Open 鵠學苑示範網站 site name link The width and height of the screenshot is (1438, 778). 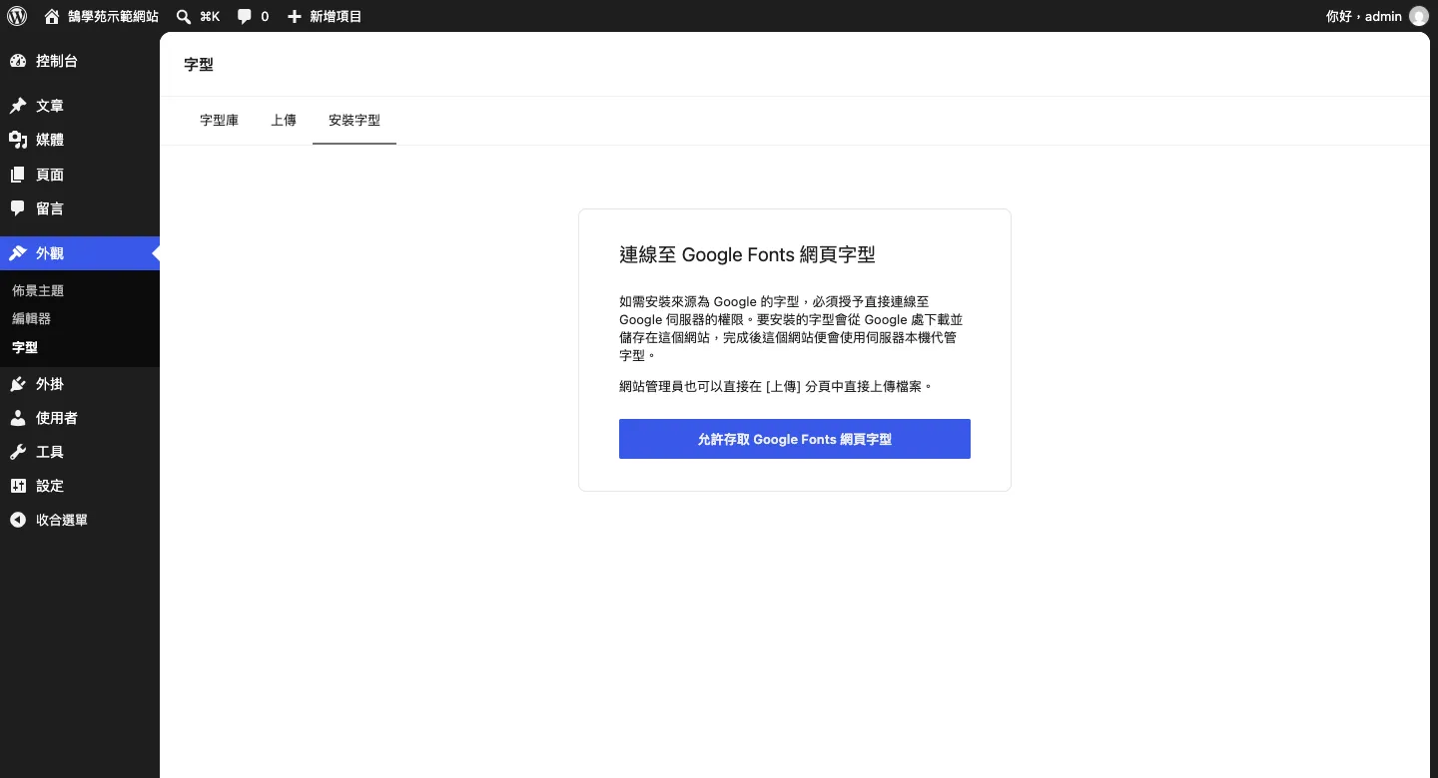pyautogui.click(x=113, y=16)
